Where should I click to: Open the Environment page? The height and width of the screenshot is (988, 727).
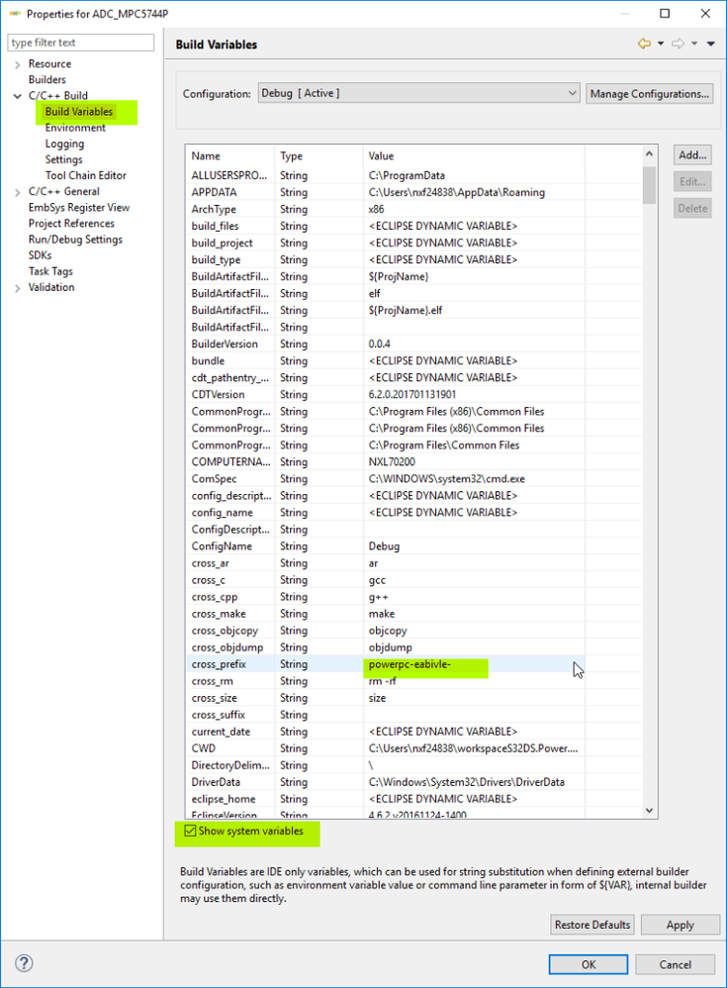(x=75, y=128)
